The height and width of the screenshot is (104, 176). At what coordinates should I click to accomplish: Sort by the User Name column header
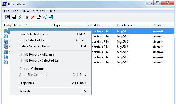click(133, 25)
